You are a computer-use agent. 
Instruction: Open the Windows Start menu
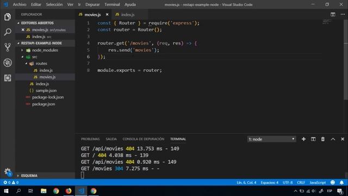6,191
